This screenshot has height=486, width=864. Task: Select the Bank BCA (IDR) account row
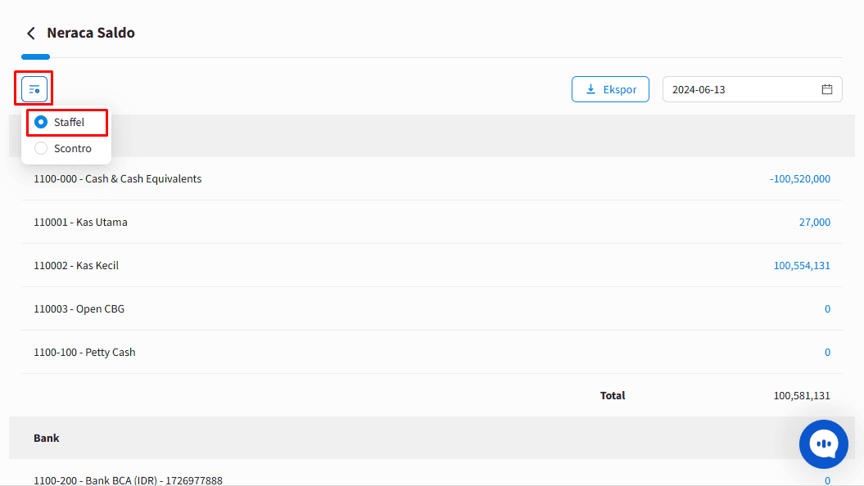[432, 477]
